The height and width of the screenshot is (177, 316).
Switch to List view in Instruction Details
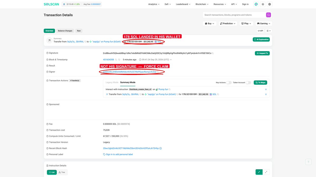click(x=52, y=172)
